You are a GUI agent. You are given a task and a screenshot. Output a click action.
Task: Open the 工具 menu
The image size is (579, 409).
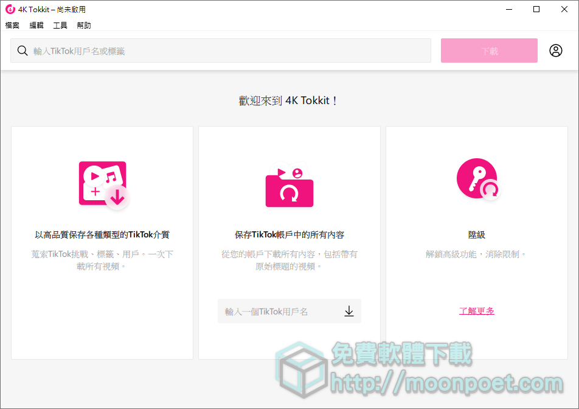click(60, 26)
